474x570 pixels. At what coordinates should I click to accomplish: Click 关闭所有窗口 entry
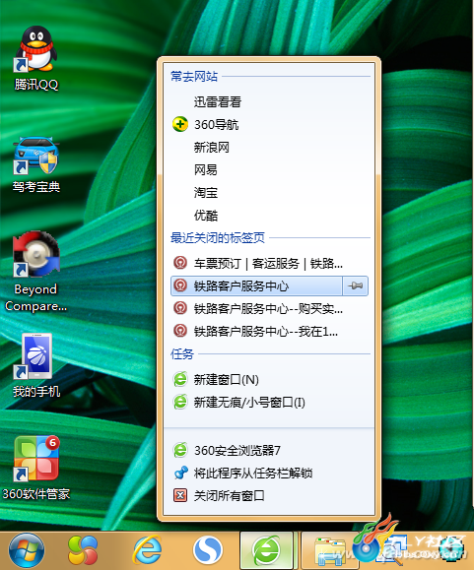(x=269, y=495)
